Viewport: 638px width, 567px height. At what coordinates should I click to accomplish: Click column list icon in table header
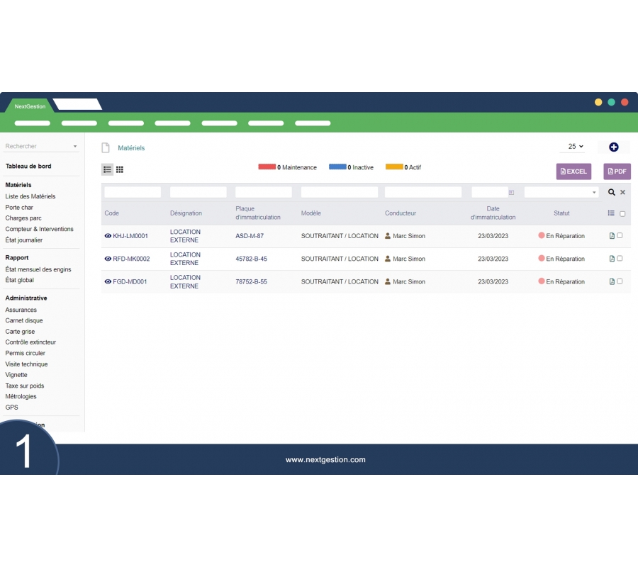coord(611,213)
